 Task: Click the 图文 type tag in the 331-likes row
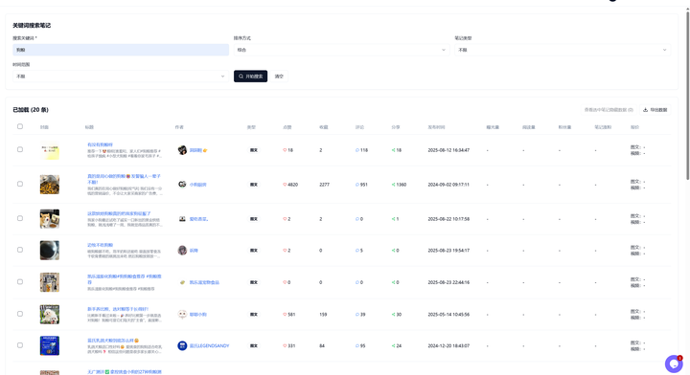pyautogui.click(x=254, y=346)
